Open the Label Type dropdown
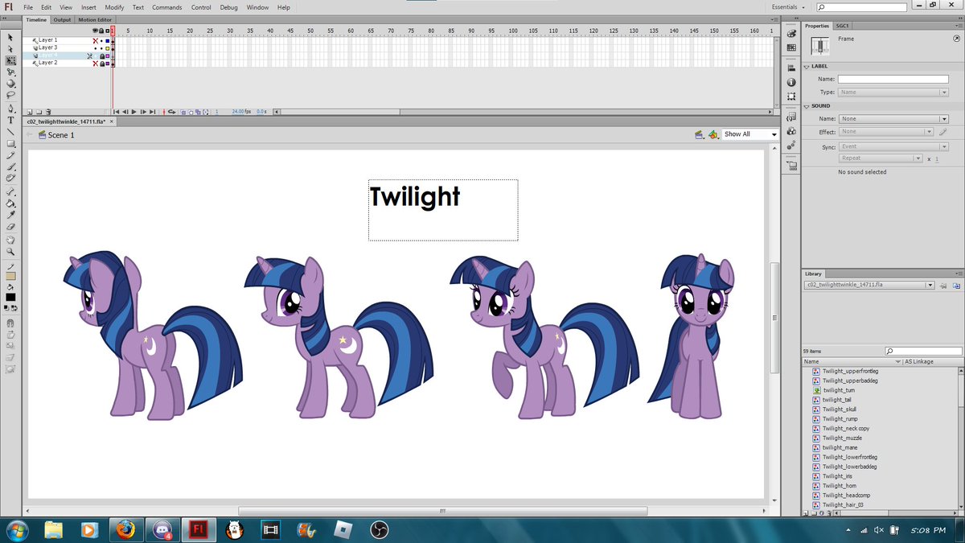The width and height of the screenshot is (965, 543). [893, 93]
